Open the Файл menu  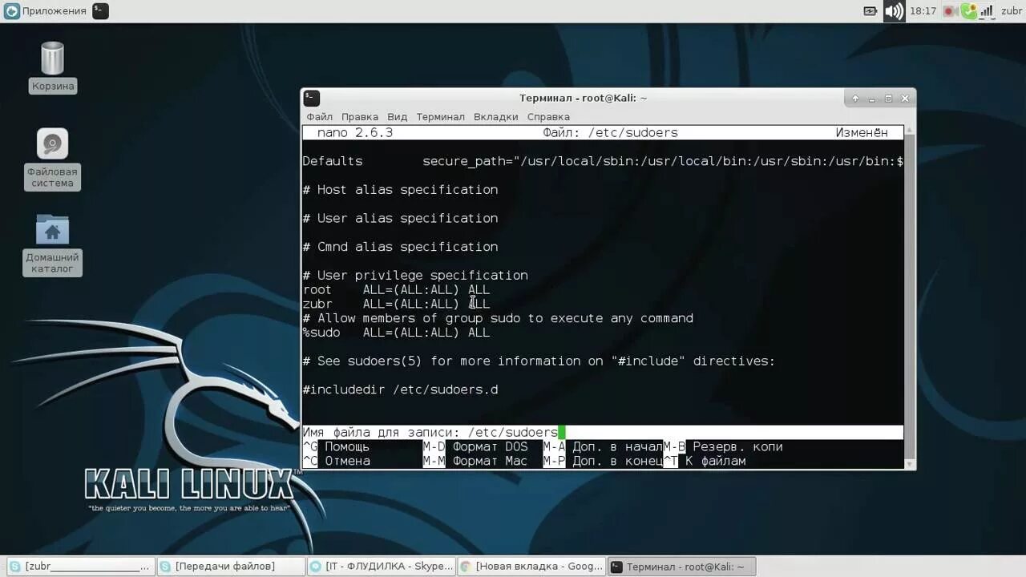[319, 117]
